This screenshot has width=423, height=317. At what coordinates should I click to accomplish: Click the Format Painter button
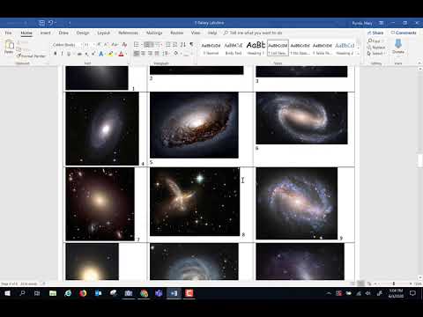pos(31,56)
